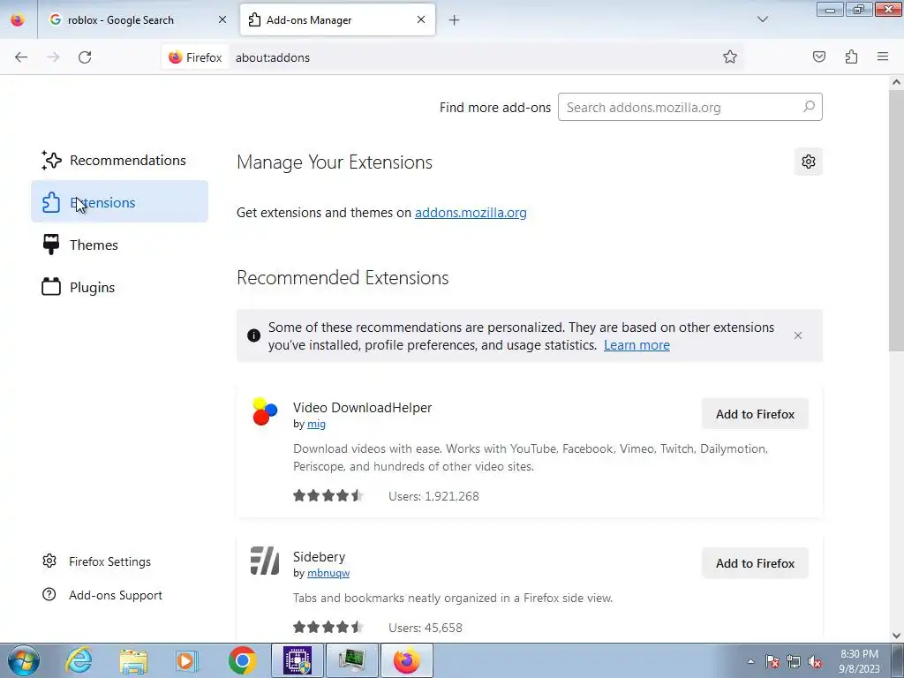Switch to the roblox - Google Search tab
Image resolution: width=904 pixels, height=678 pixels.
pyautogui.click(x=139, y=19)
